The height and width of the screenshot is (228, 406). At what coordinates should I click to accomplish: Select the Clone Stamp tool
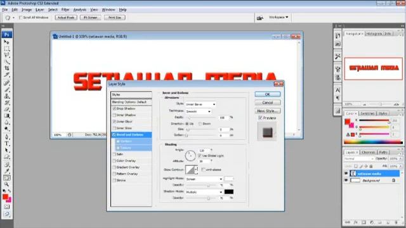coord(7,96)
